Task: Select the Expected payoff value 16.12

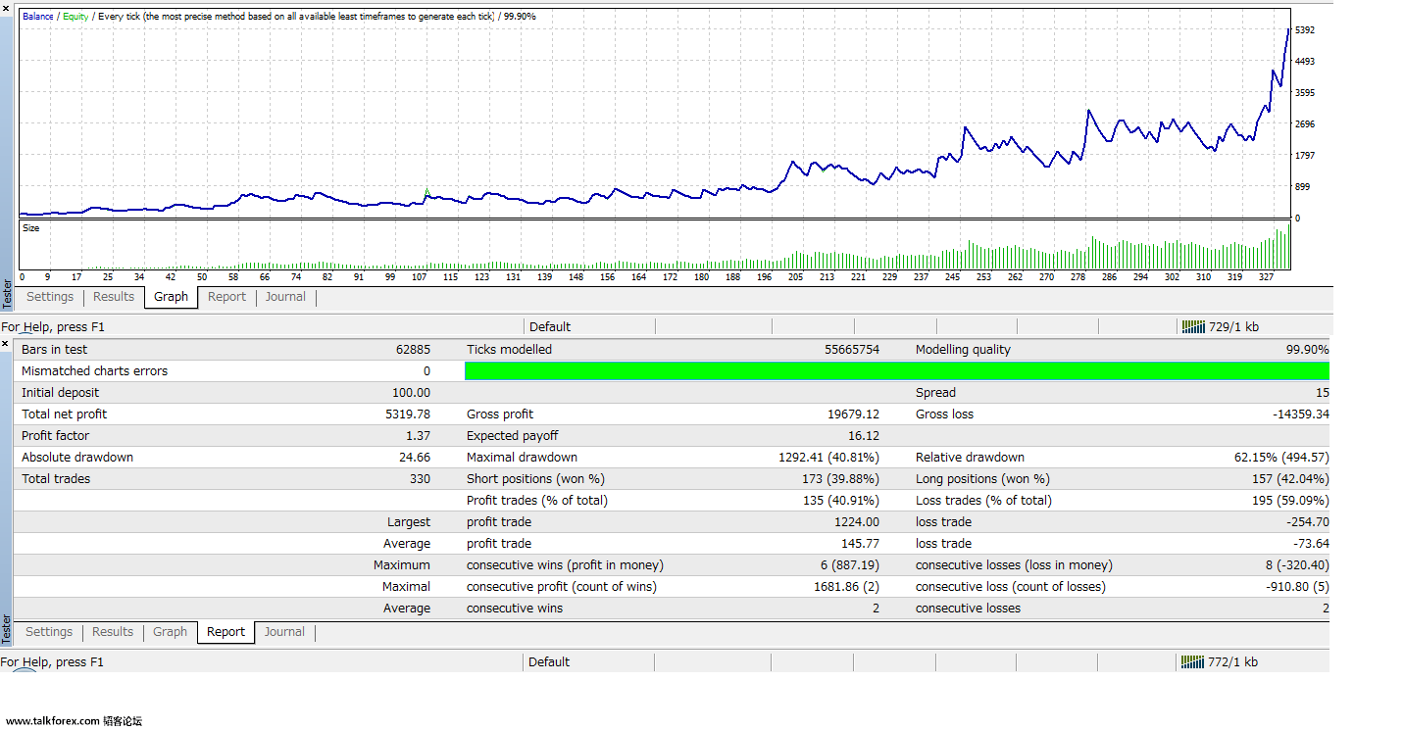Action: 864,436
